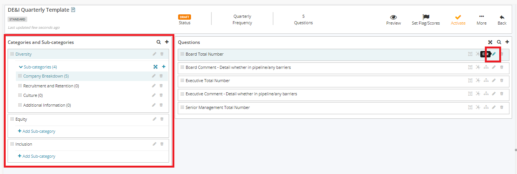Activate the template with checkmark icon
This screenshot has height=174, width=517.
(458, 17)
